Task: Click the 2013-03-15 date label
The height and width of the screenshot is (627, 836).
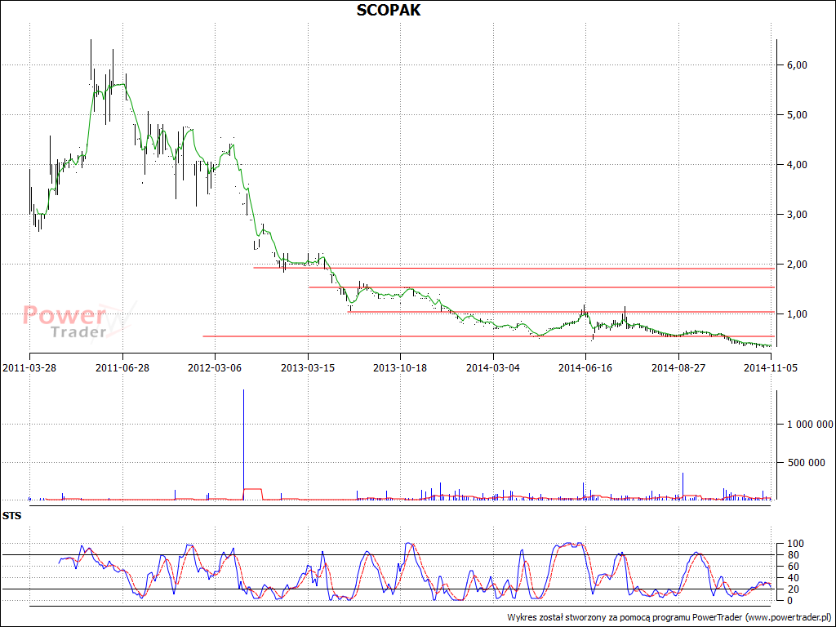Action: 308,368
